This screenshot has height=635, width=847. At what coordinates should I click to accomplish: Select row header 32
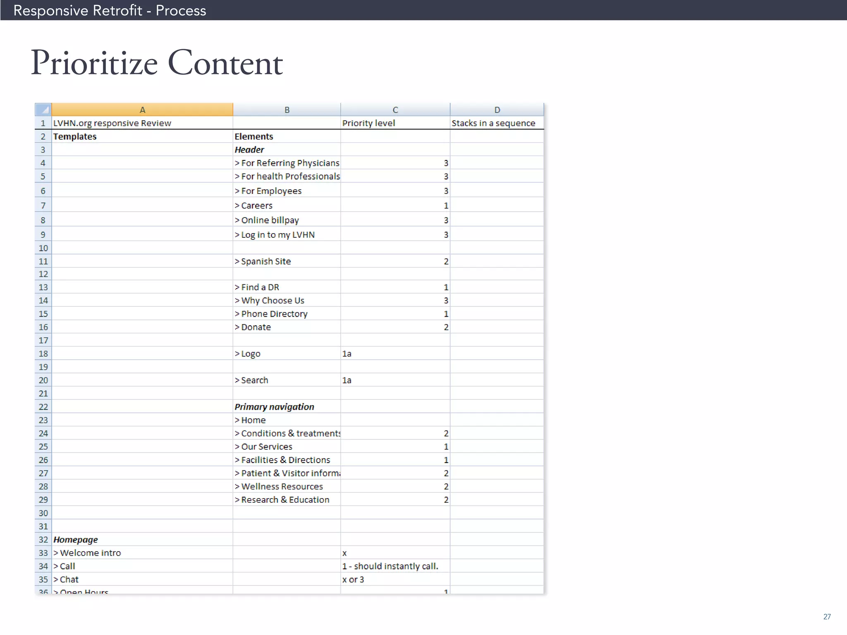(43, 539)
